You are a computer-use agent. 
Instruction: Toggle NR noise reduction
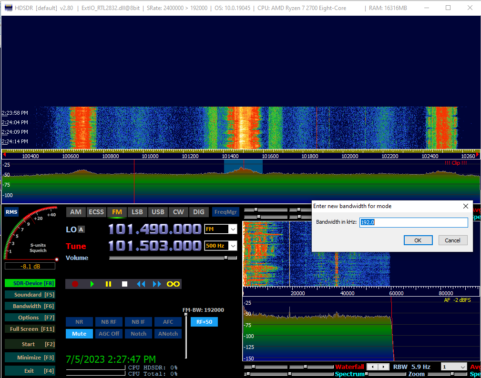pos(79,322)
